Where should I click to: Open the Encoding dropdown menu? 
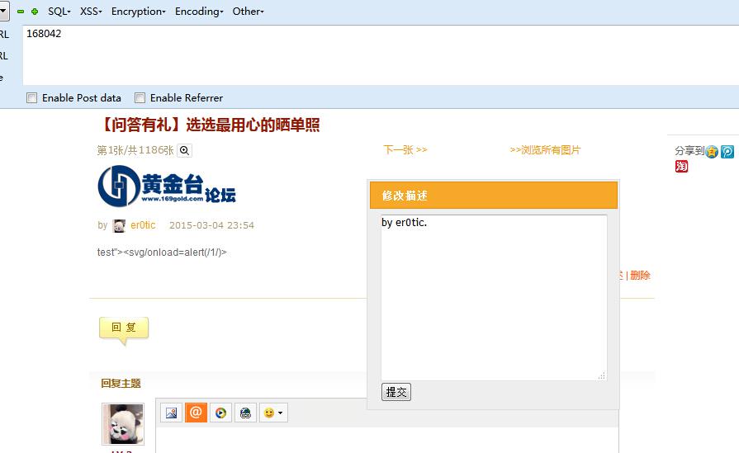point(199,12)
